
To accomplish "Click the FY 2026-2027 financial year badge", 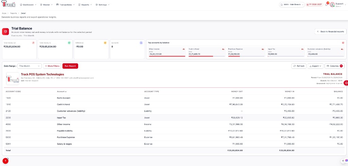I will pyautogui.click(x=314, y=5).
